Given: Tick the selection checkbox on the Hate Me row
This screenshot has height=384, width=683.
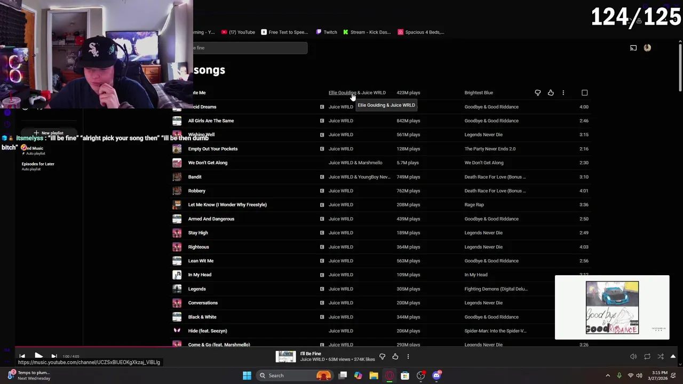Looking at the screenshot, I should point(584,93).
